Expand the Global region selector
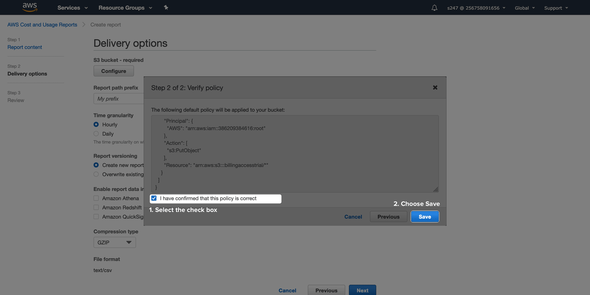The width and height of the screenshot is (590, 295). pos(524,8)
